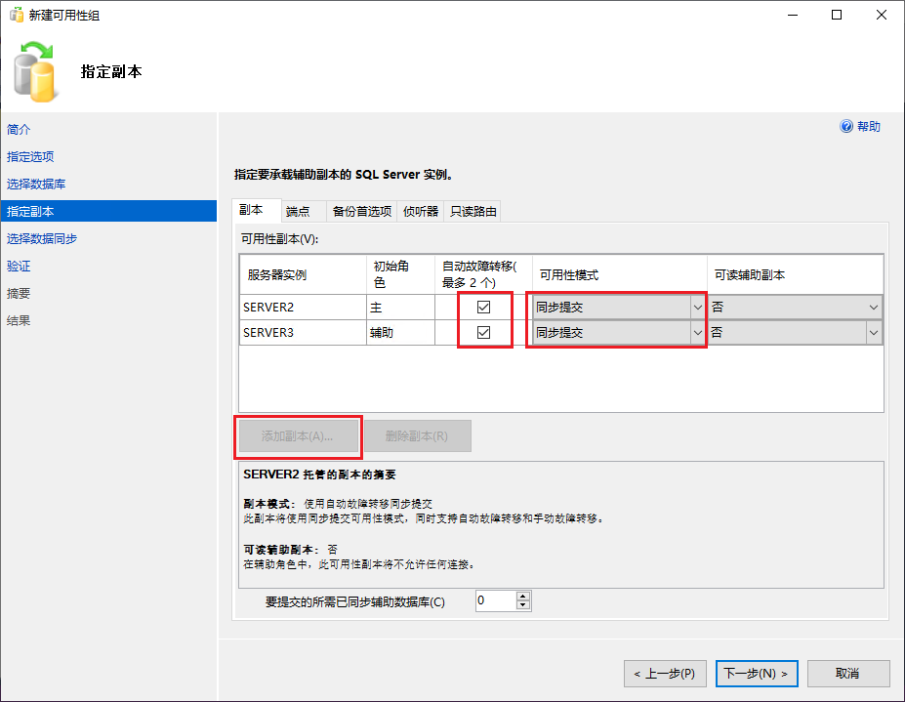
Task: Maximize the 新建可用性组 window
Action: coord(837,15)
